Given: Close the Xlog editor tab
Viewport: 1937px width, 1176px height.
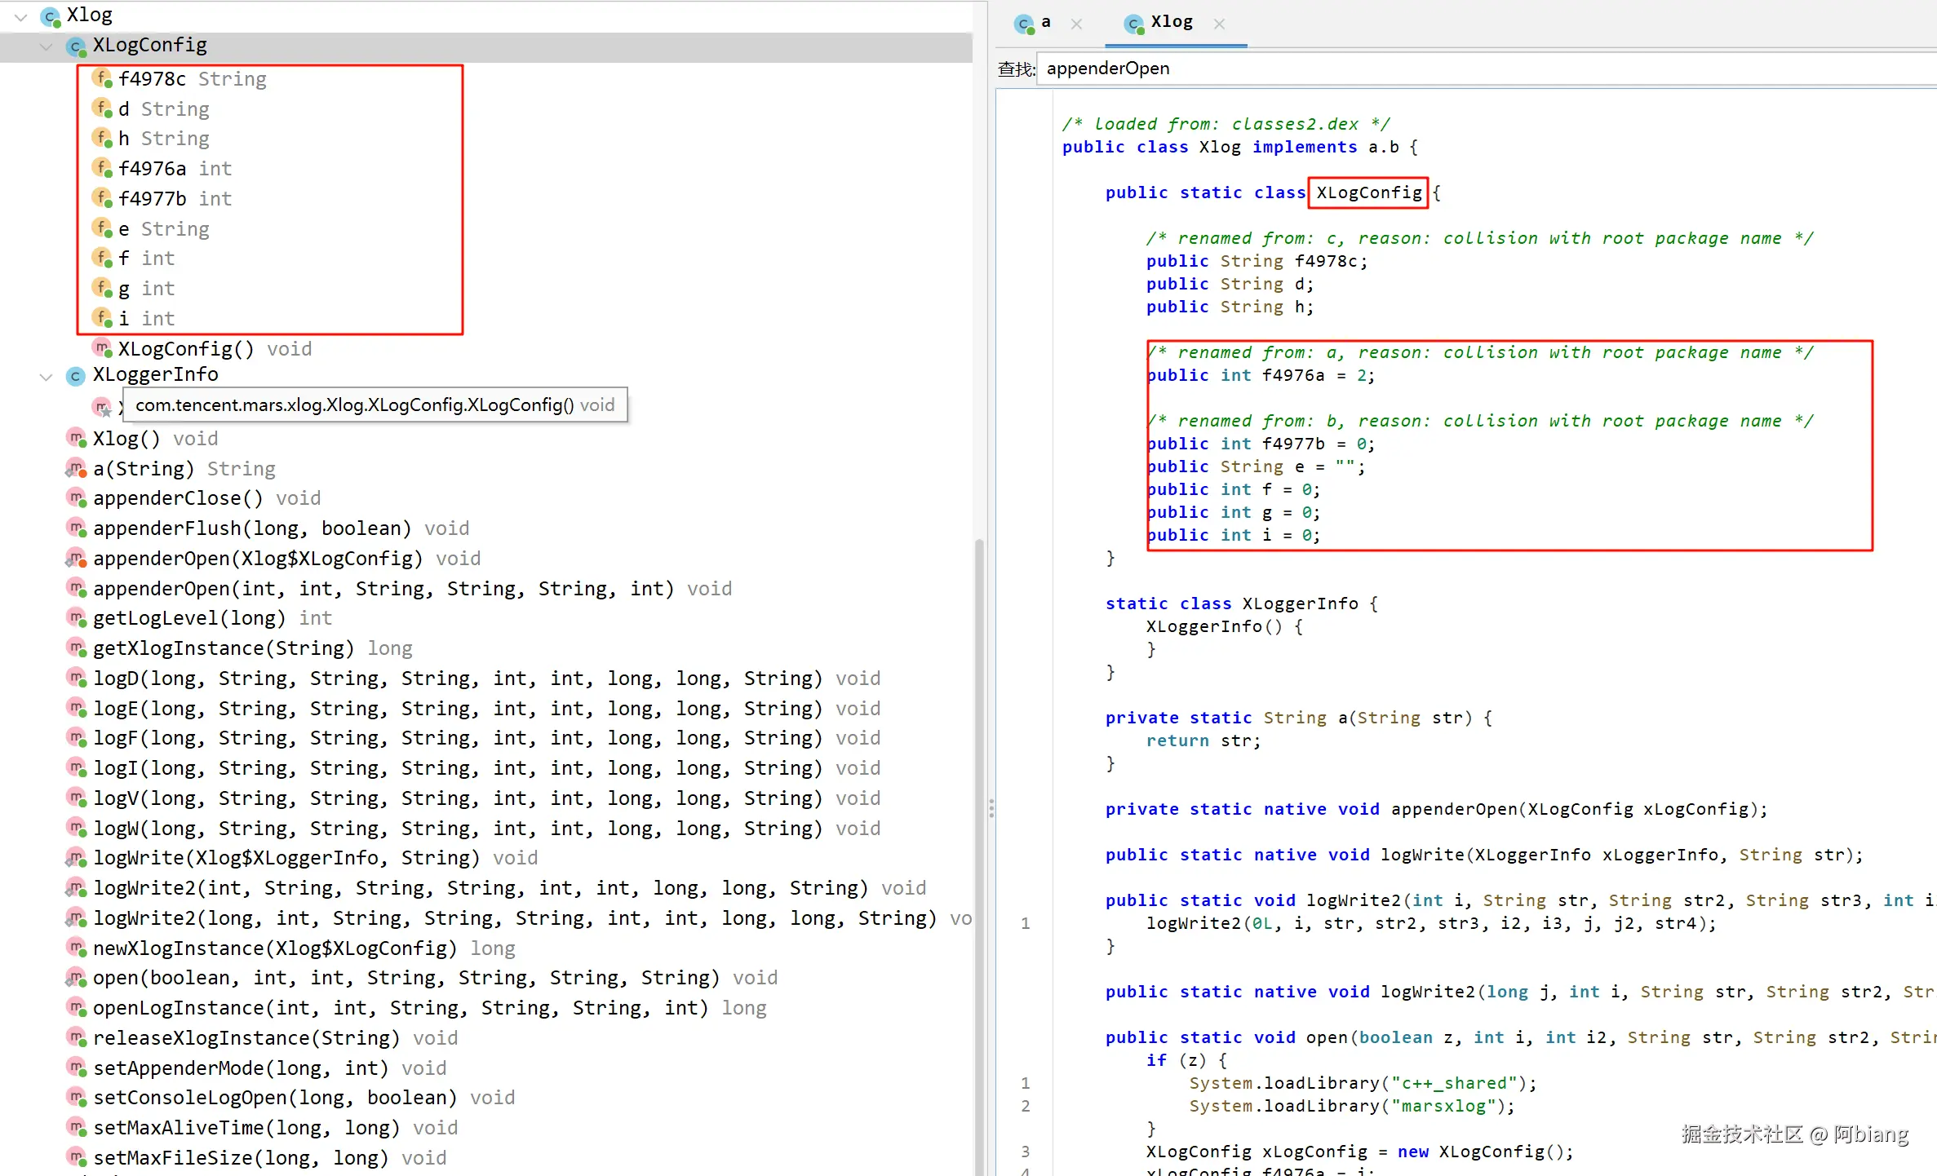Looking at the screenshot, I should 1219,24.
